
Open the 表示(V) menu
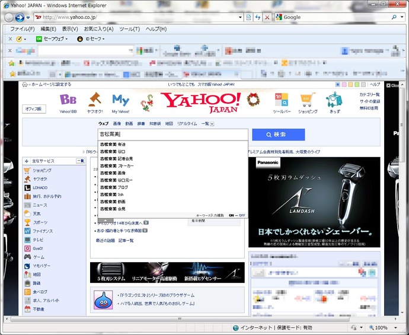coord(70,29)
